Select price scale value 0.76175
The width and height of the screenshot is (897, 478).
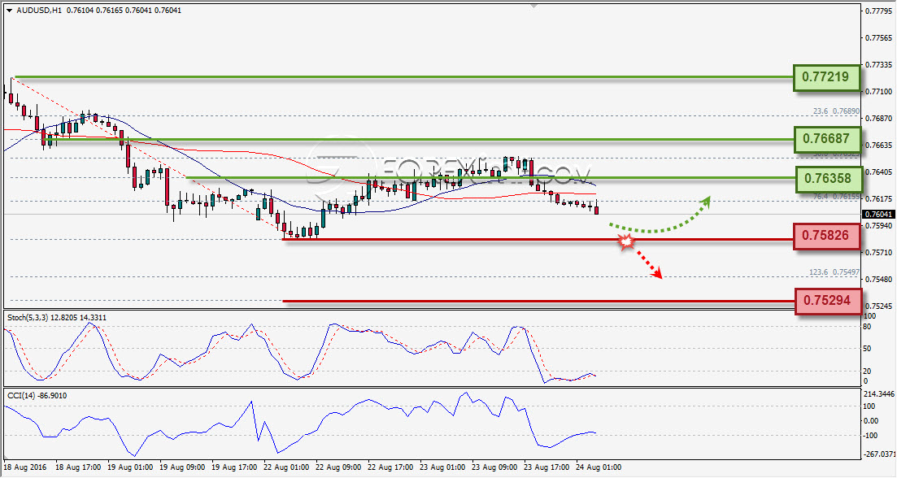tap(880, 199)
